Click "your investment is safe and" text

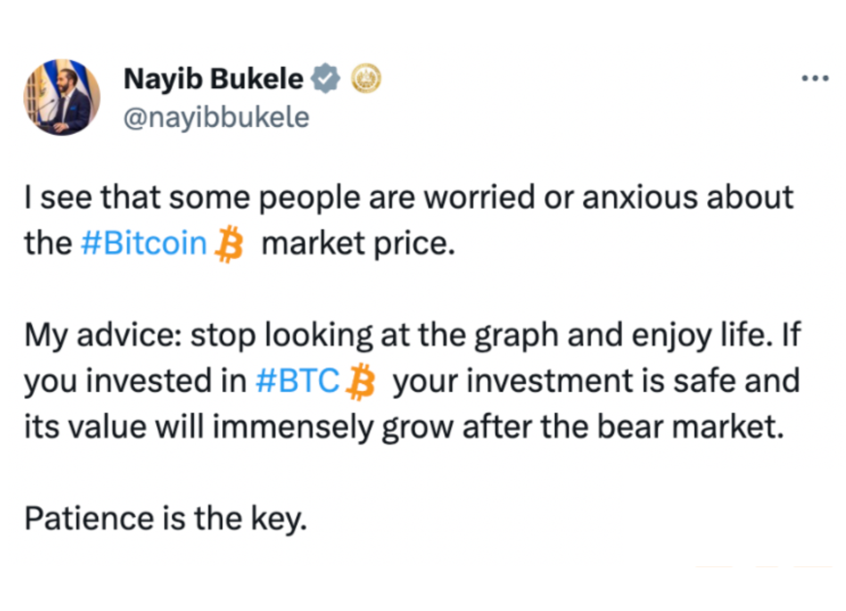coord(597,380)
